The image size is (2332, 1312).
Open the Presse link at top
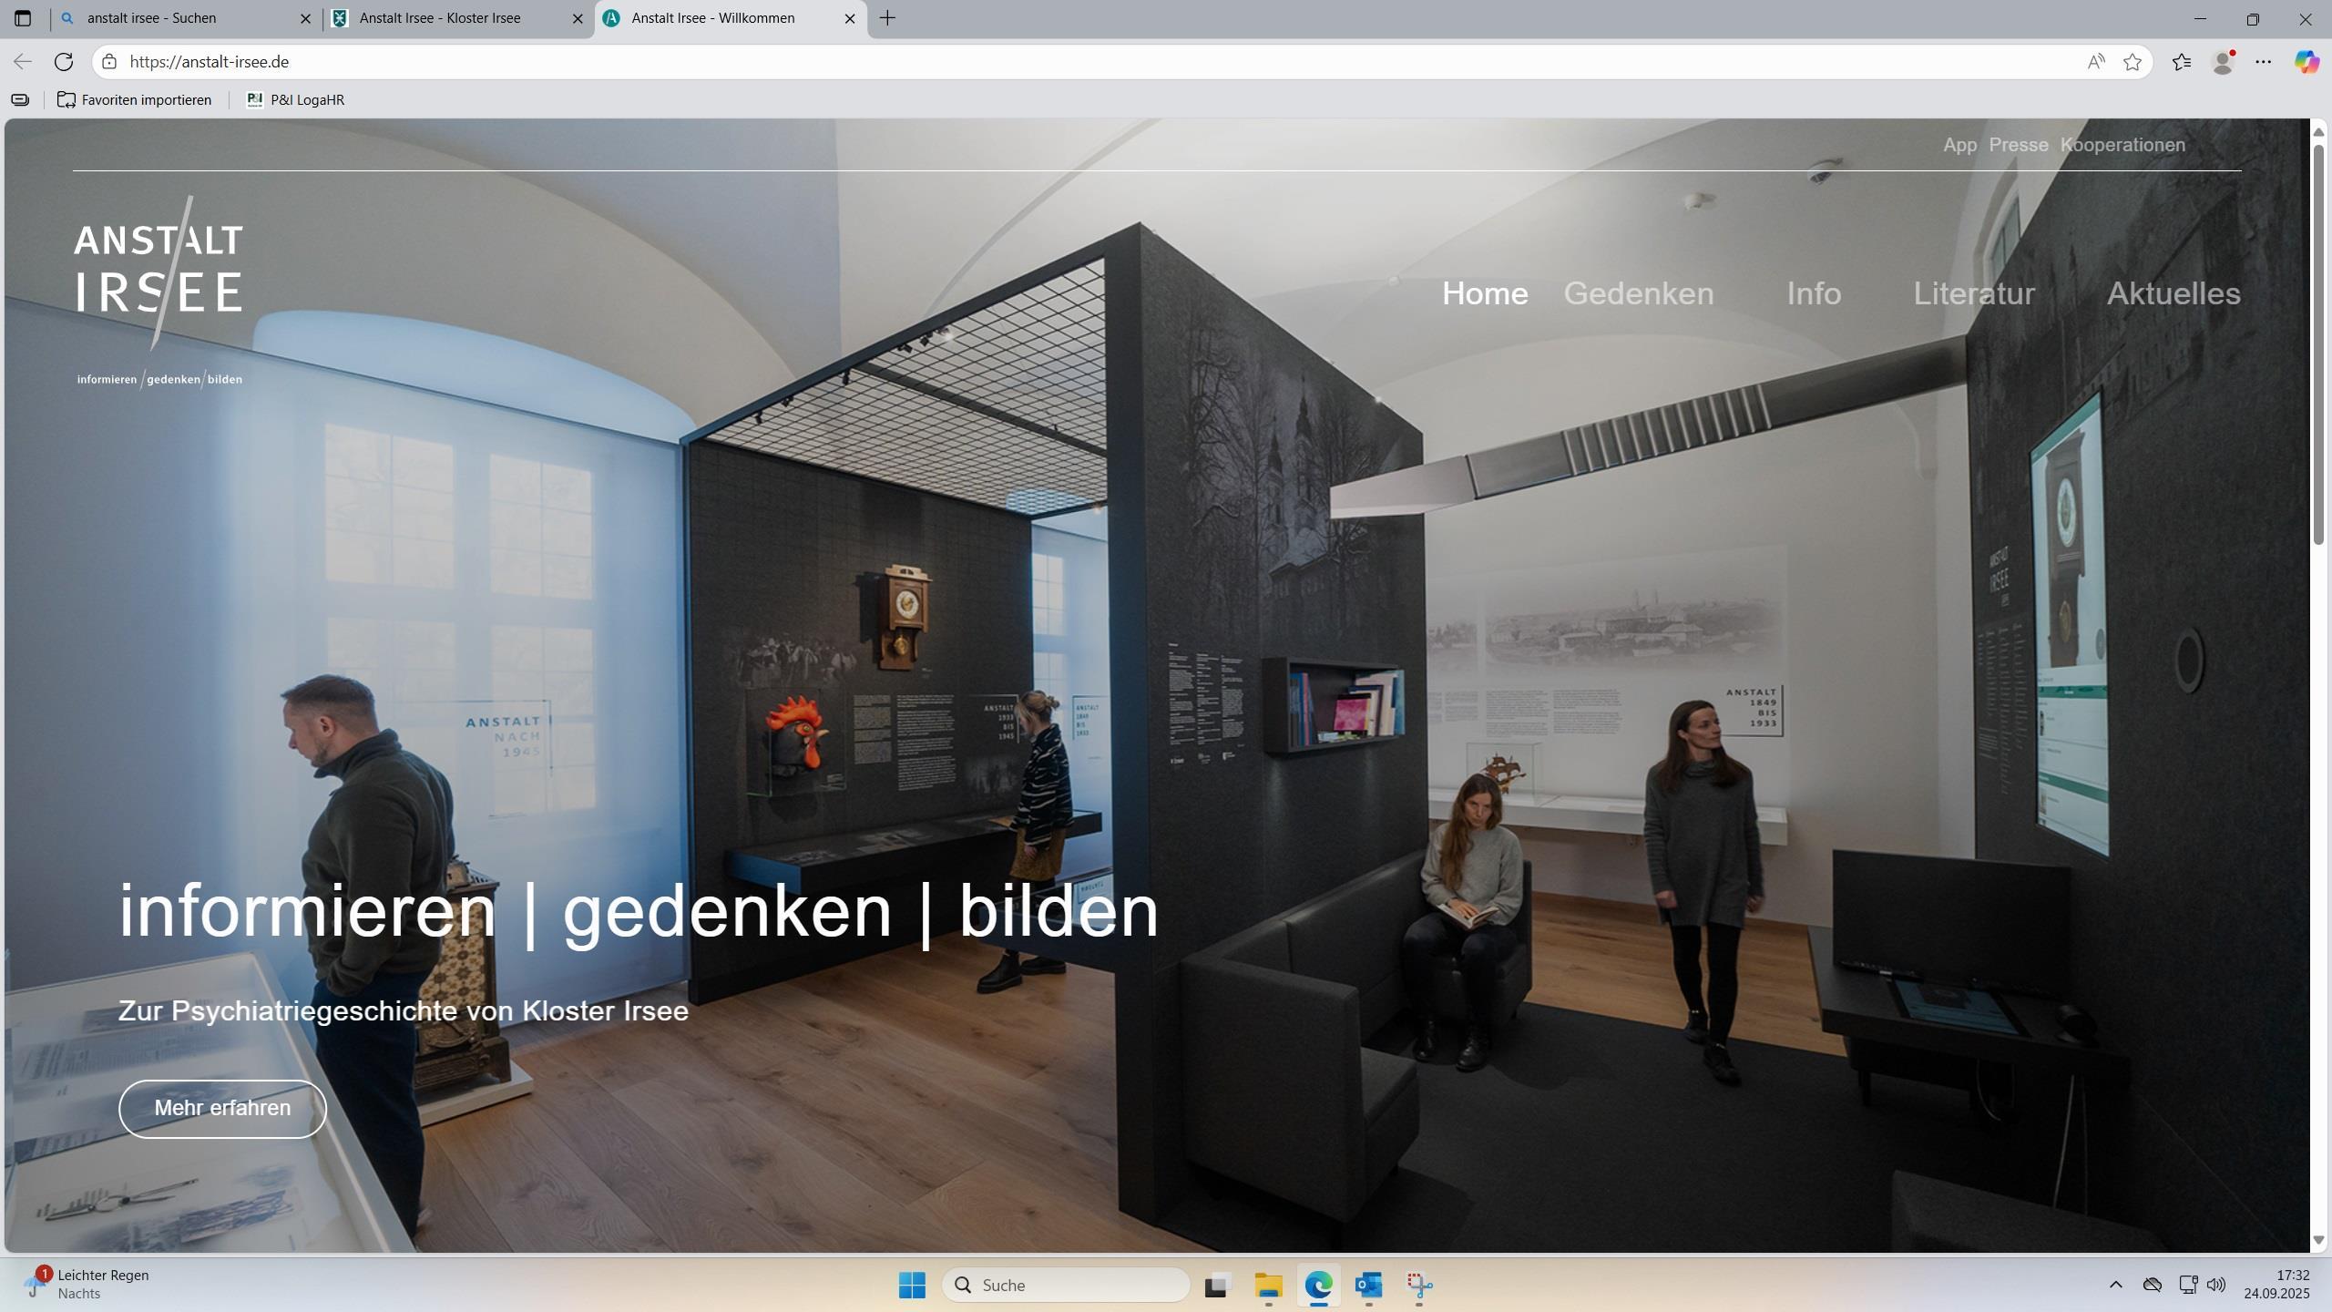click(2018, 145)
